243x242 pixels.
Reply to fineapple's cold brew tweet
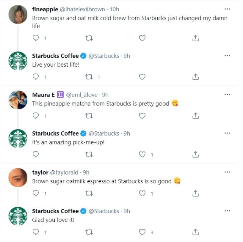(36, 38)
